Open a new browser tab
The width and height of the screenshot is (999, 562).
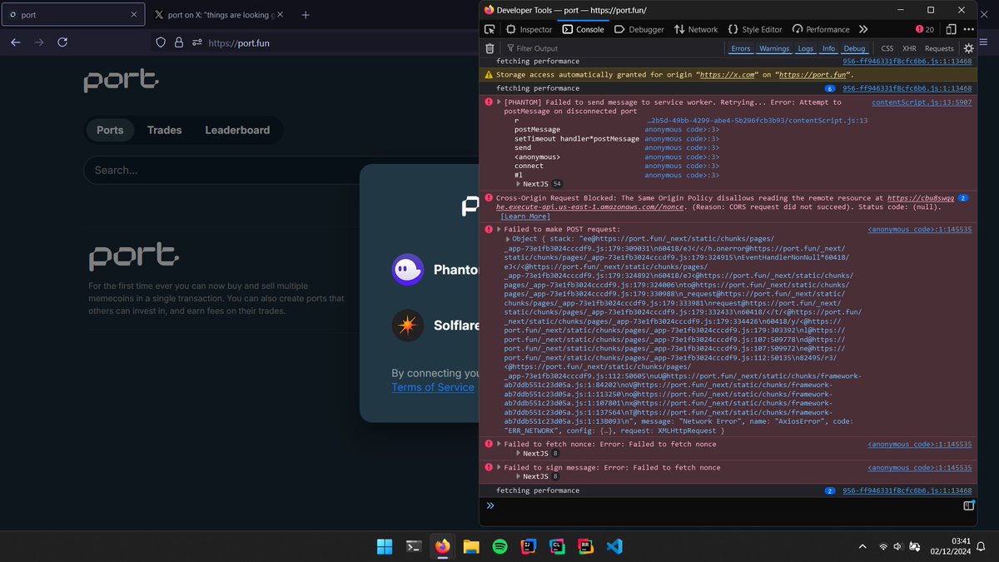(x=306, y=15)
